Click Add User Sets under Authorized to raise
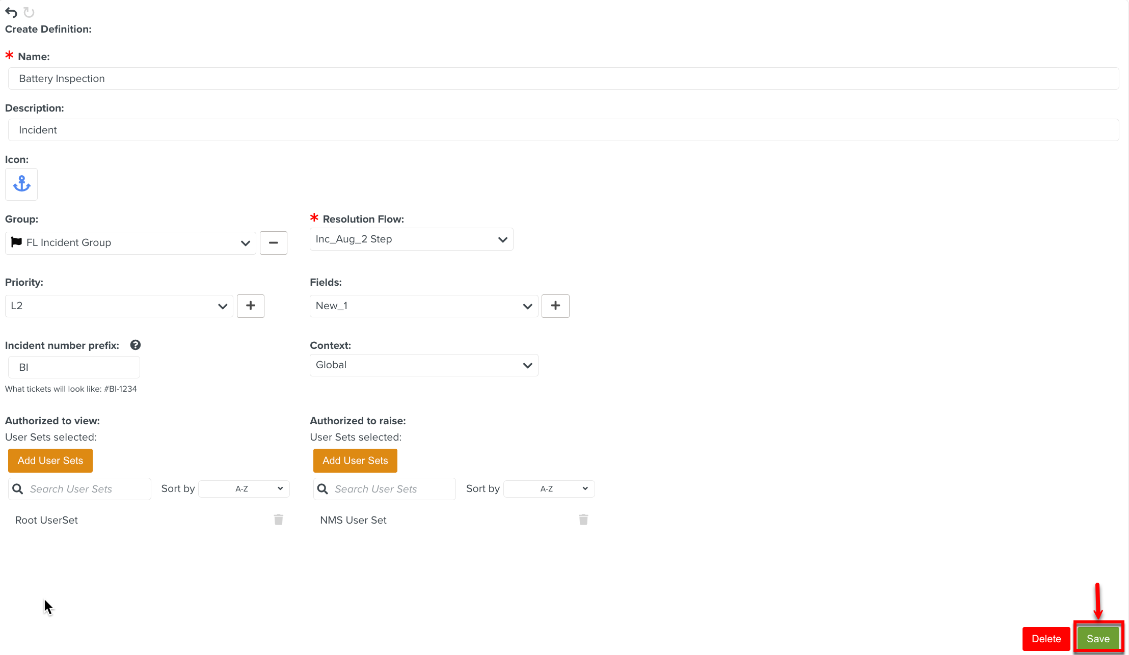Image resolution: width=1129 pixels, height=655 pixels. 355,460
